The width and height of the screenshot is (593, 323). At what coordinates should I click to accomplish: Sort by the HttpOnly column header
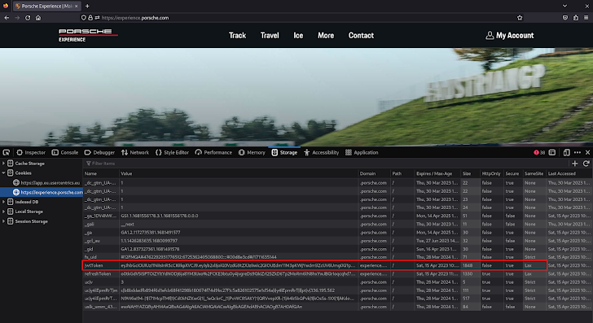click(x=492, y=174)
